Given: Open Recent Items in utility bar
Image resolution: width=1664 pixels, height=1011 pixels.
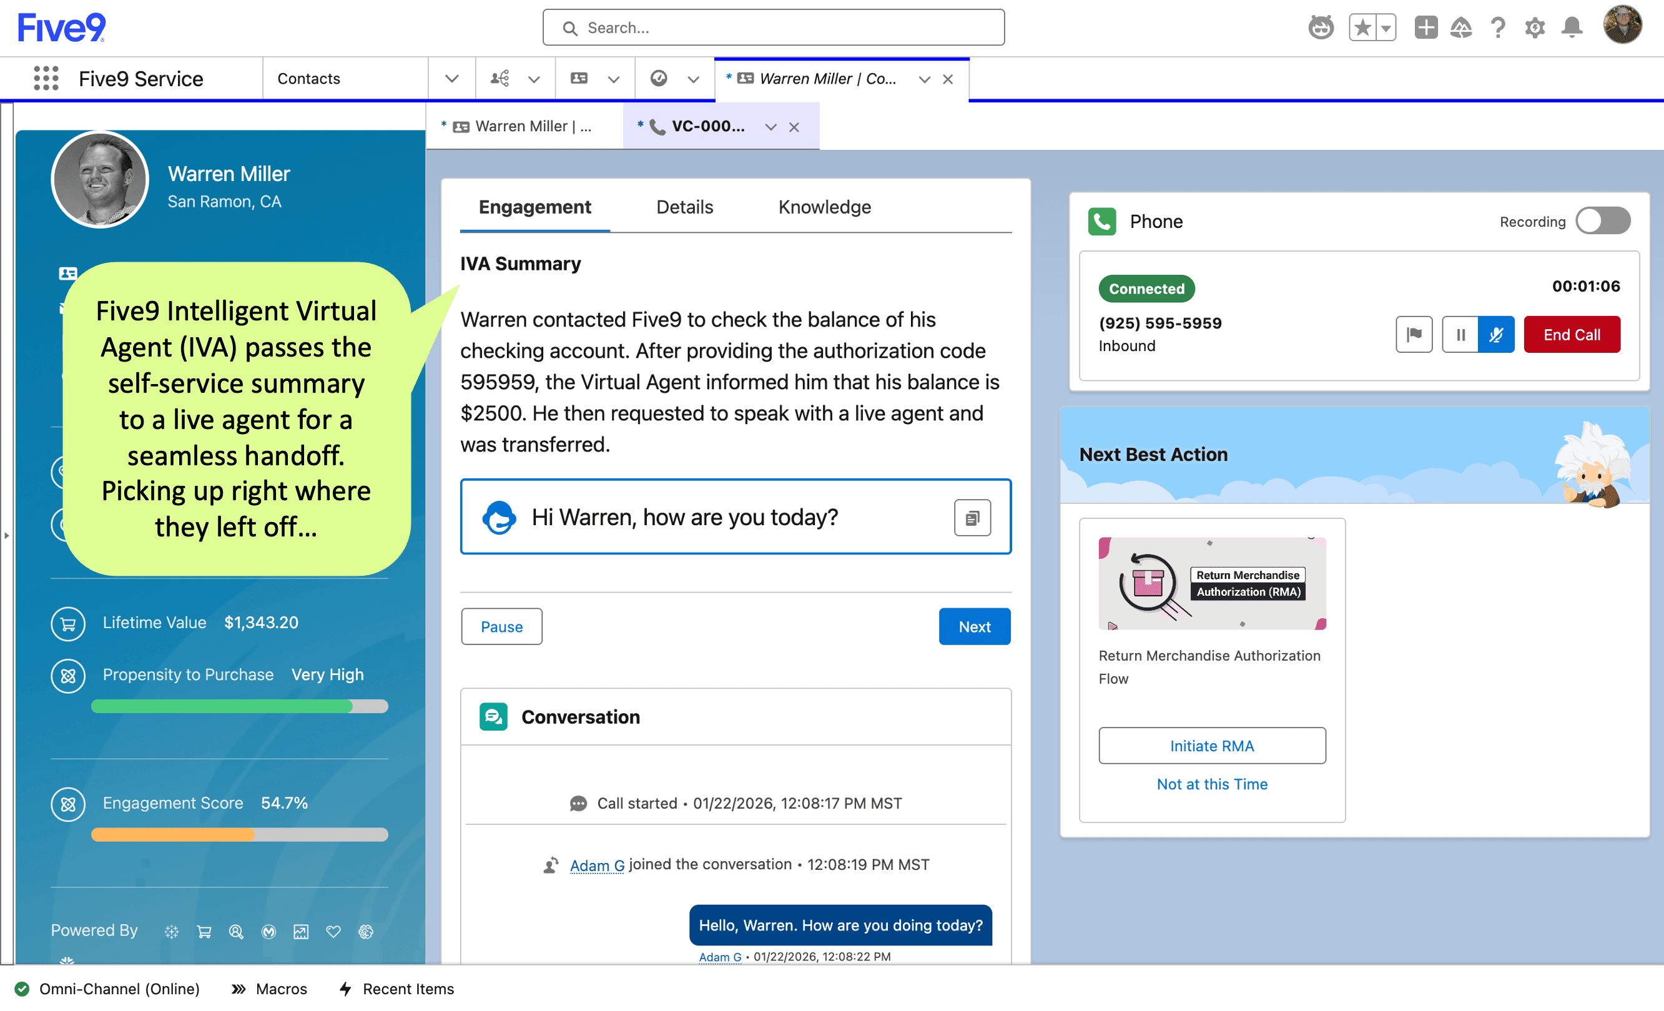Looking at the screenshot, I should (x=396, y=989).
